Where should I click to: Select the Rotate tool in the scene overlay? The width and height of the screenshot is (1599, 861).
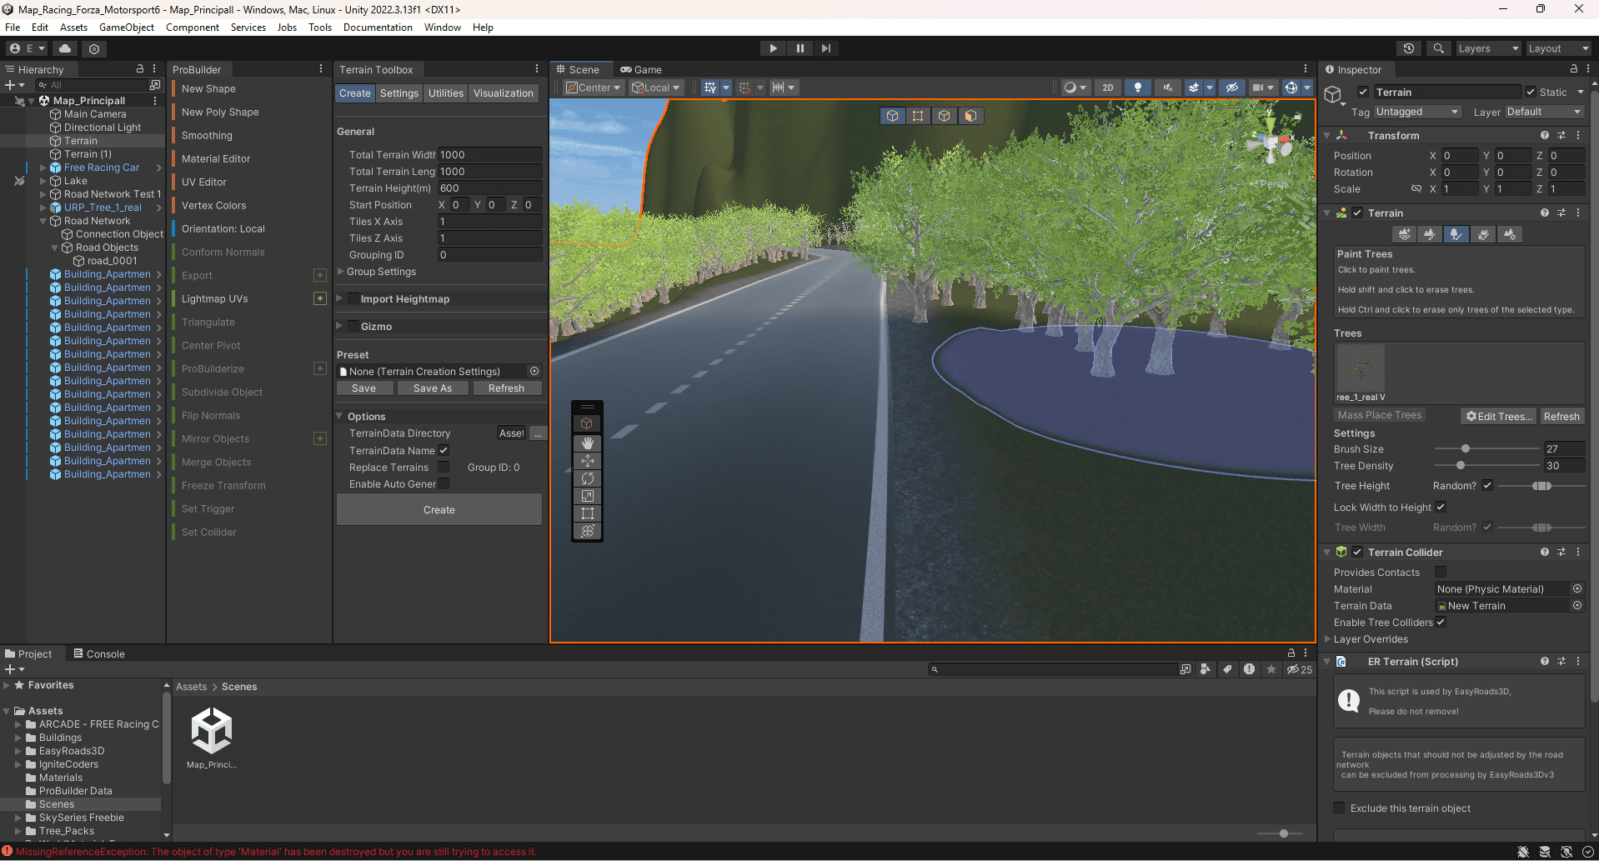587,478
